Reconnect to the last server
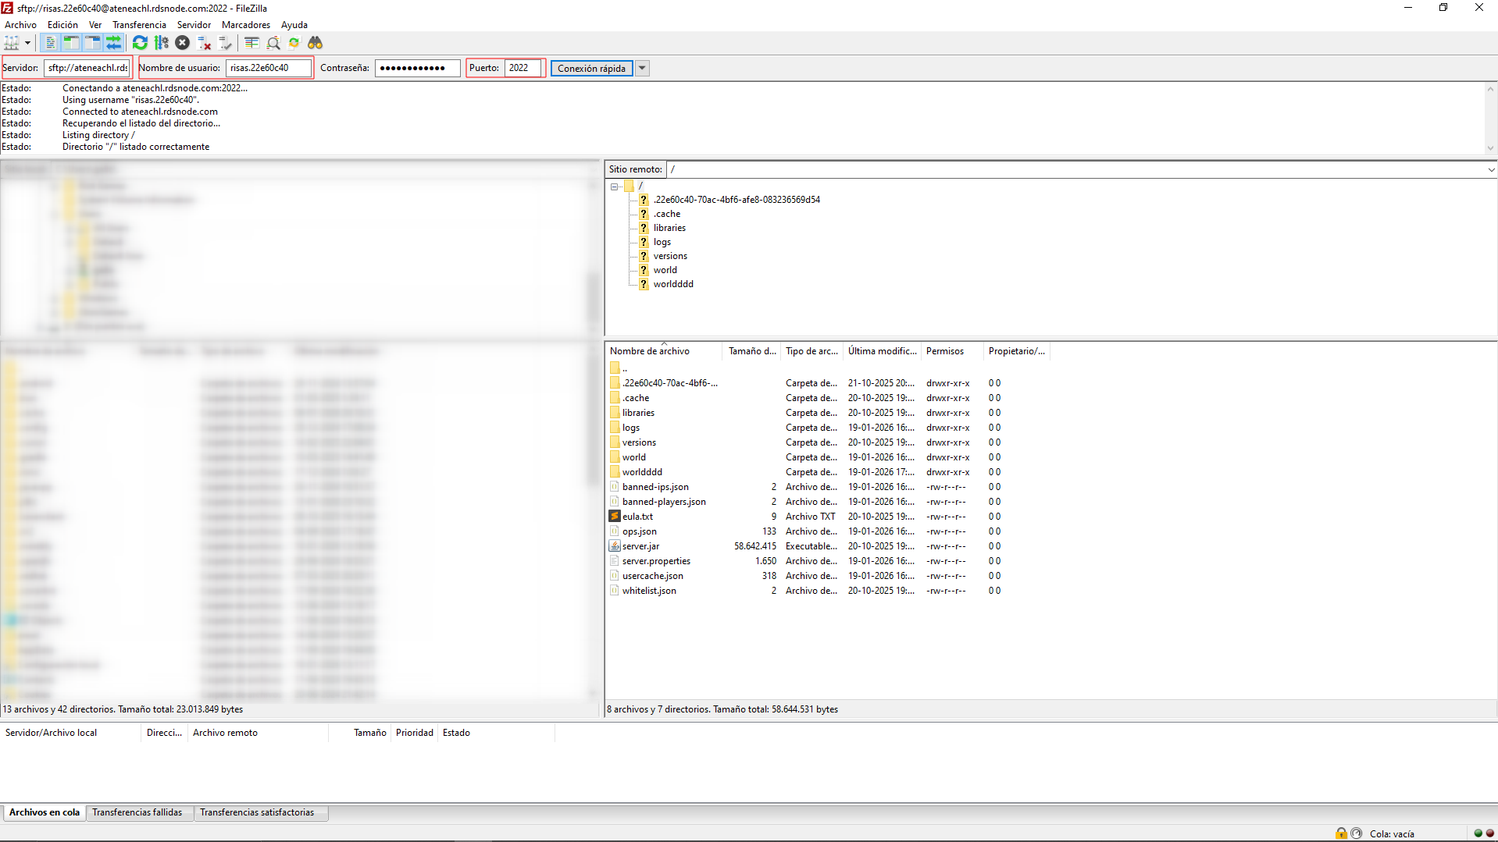This screenshot has height=842, width=1498. (x=225, y=43)
